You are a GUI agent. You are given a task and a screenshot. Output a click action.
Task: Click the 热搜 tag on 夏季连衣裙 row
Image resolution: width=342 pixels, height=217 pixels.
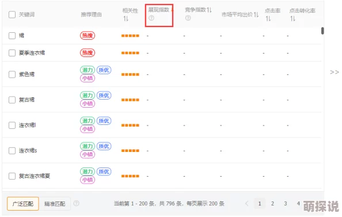(x=88, y=53)
